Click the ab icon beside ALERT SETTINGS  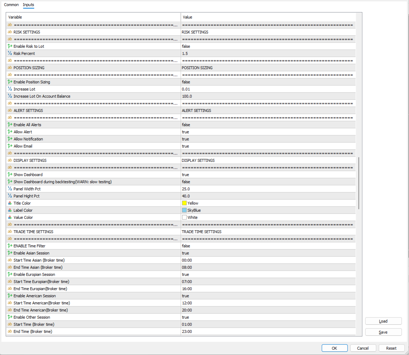10,110
